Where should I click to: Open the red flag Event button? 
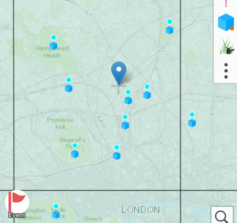(17, 203)
